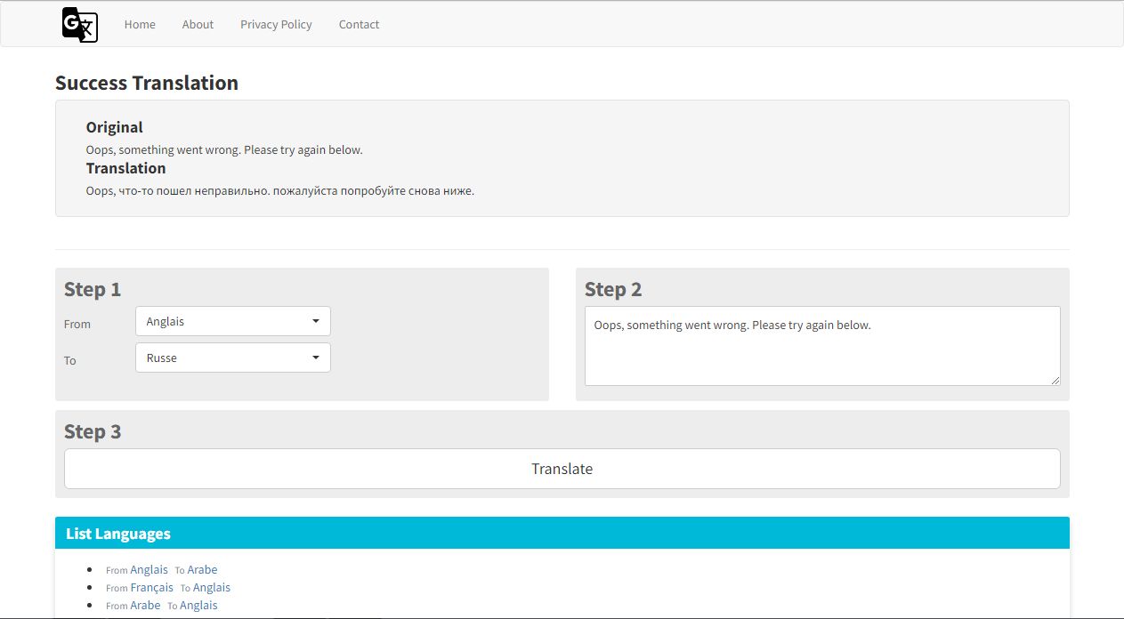1124x619 pixels.
Task: Open the To language dropdown set to Russe
Action: tap(233, 358)
